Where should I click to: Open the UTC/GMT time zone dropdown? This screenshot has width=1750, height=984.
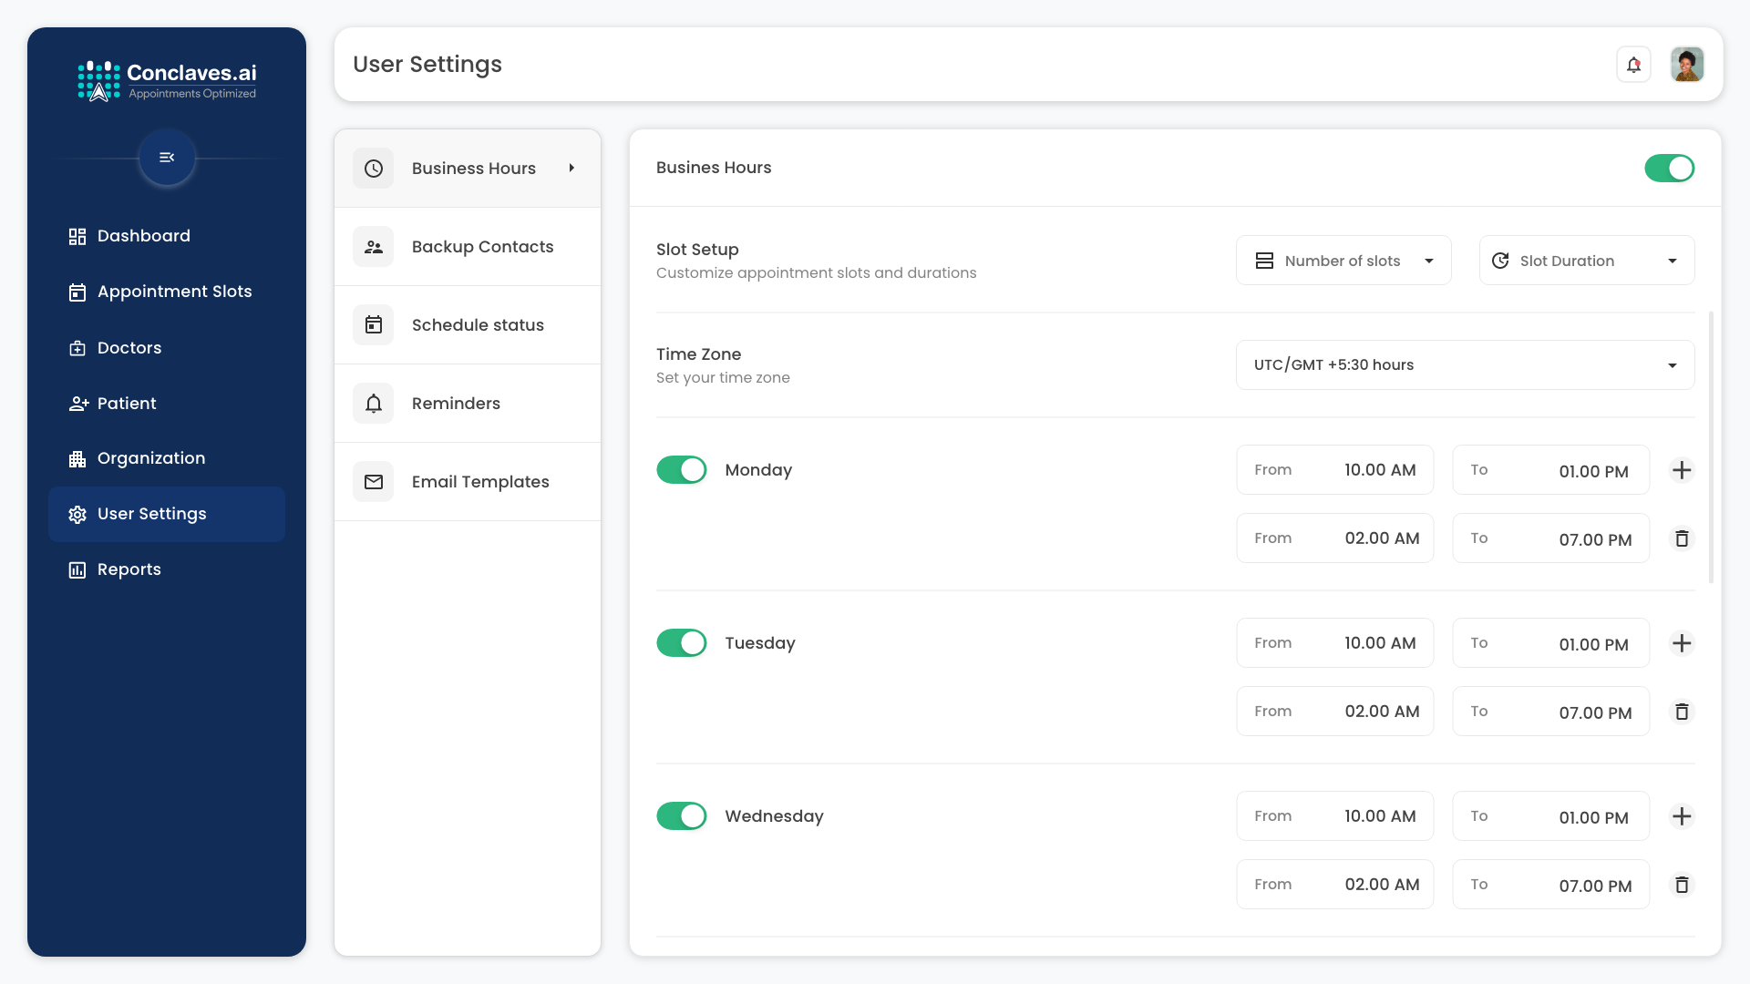point(1465,365)
